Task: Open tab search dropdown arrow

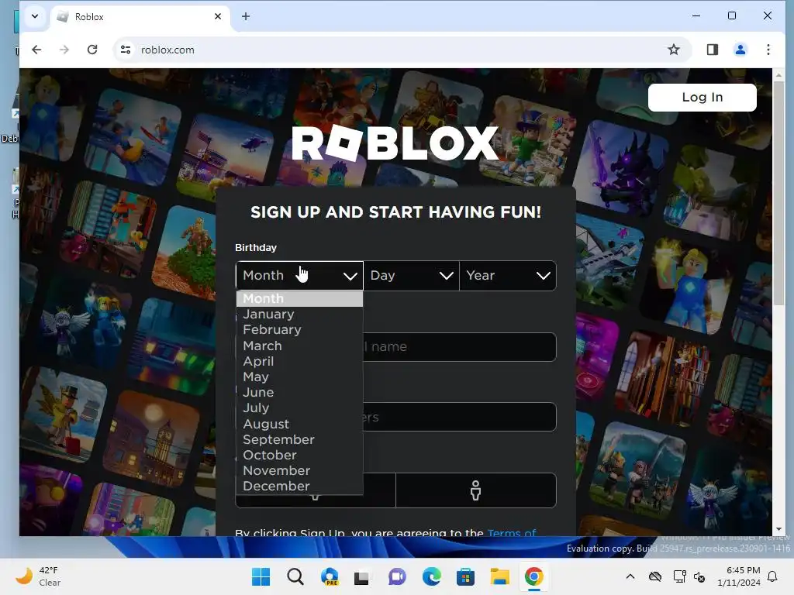Action: (35, 17)
